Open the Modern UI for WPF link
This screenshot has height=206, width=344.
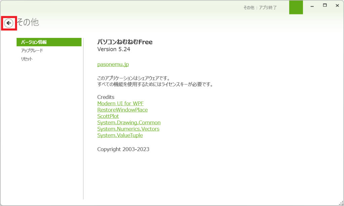(x=121, y=103)
